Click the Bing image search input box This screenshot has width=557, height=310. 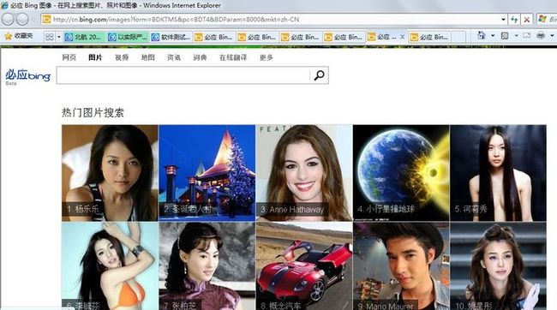click(x=183, y=75)
